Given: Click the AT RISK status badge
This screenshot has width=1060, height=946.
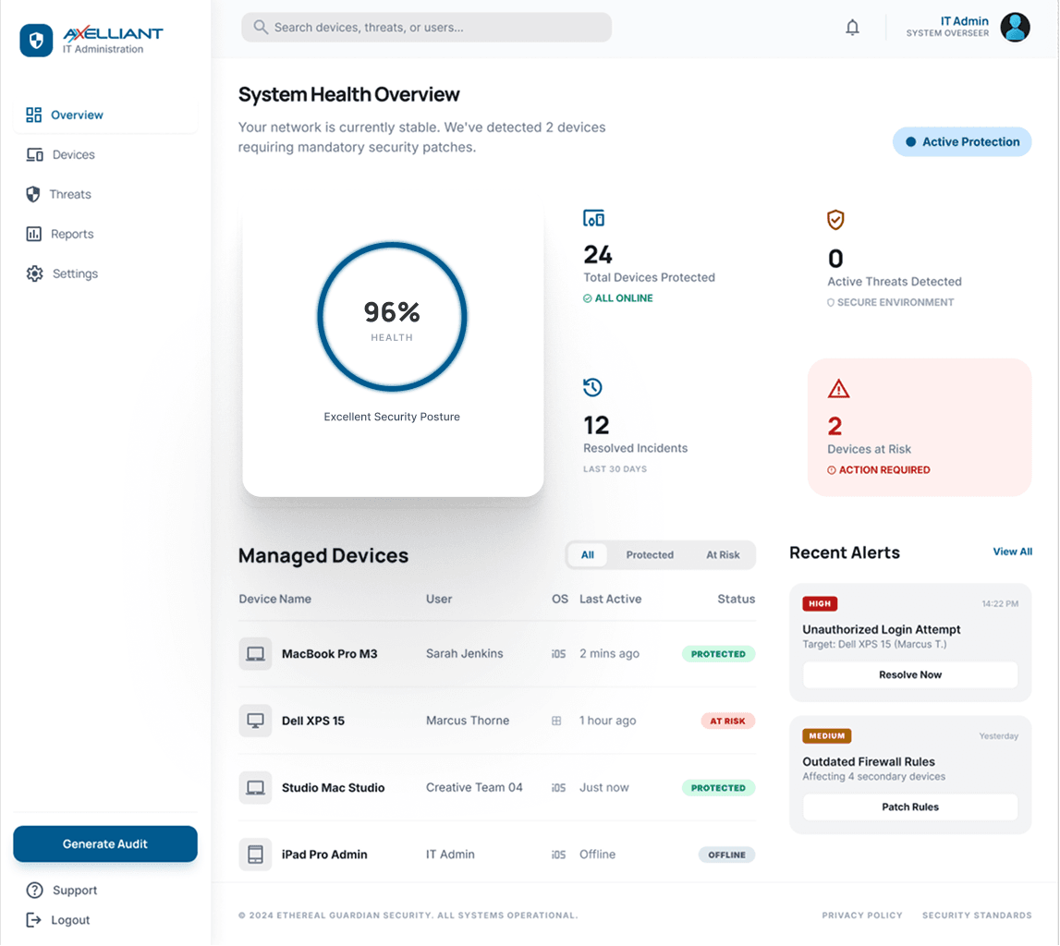Looking at the screenshot, I should pyautogui.click(x=727, y=721).
